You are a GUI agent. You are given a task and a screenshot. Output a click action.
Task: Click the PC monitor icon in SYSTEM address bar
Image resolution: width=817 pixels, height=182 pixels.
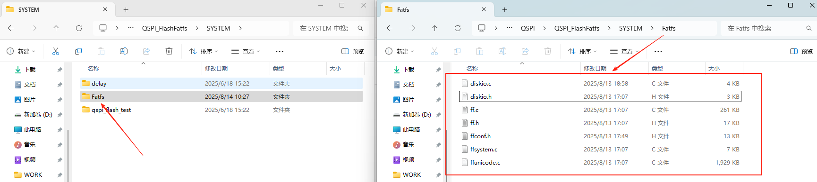(x=103, y=28)
